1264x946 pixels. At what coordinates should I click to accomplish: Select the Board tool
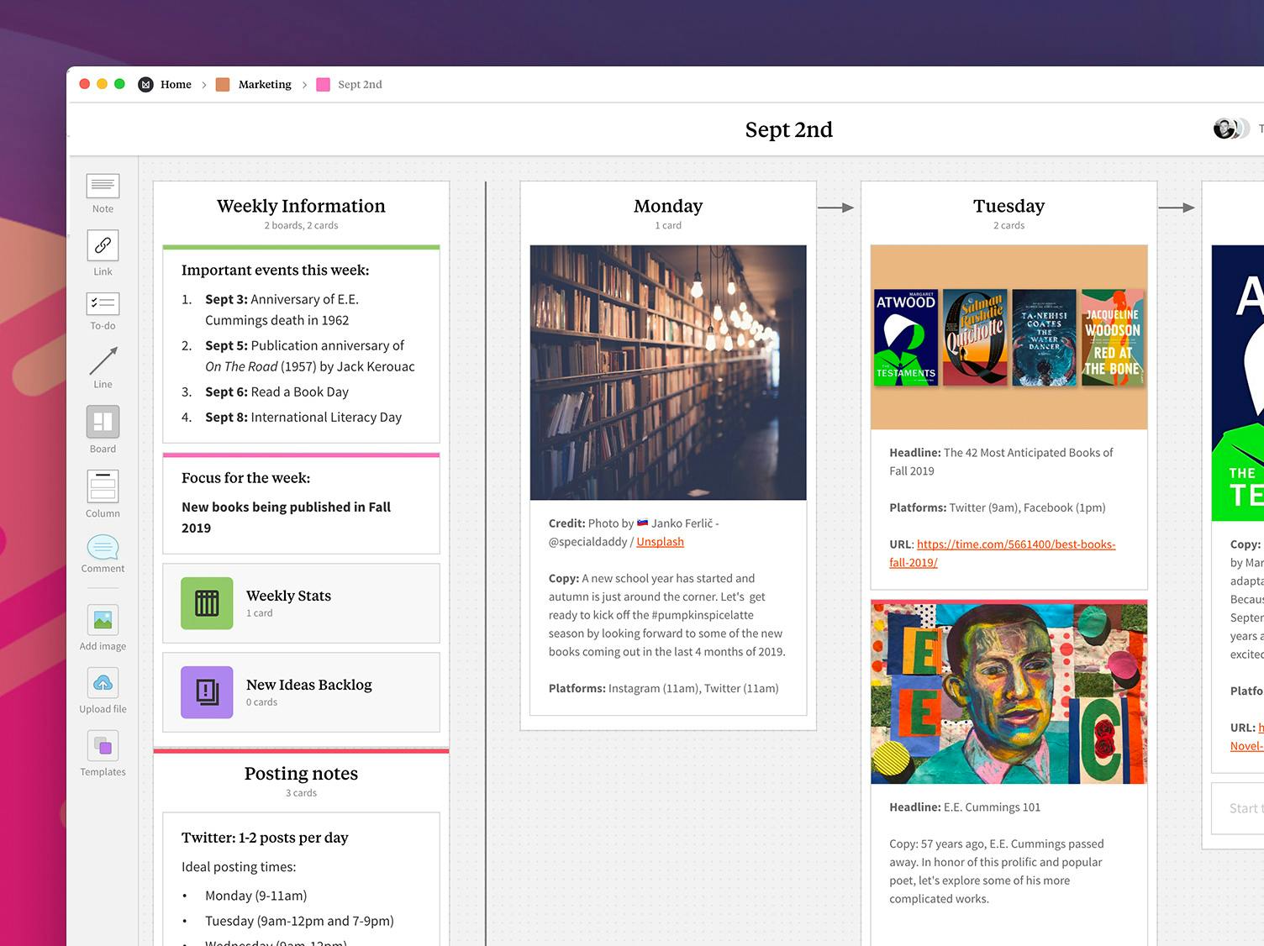(103, 429)
